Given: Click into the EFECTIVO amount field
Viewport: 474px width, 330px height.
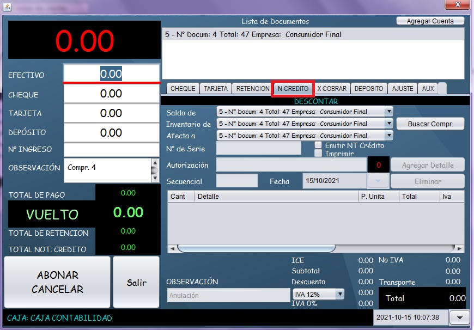Looking at the screenshot, I should (x=111, y=74).
